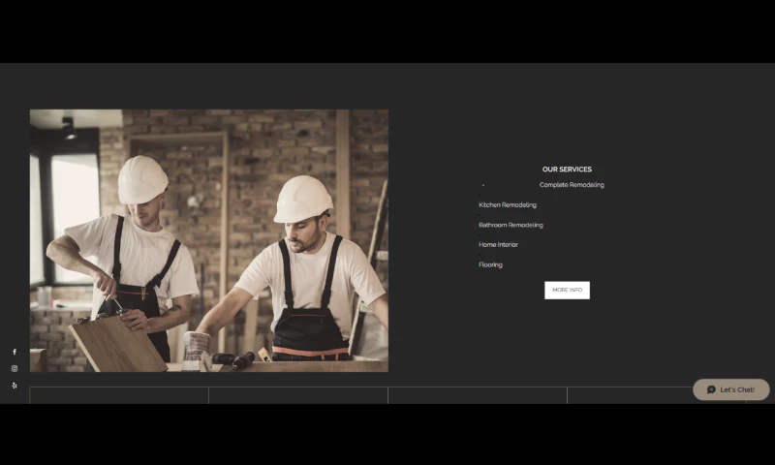
Task: Open the Instagram social icon
Action: coord(15,369)
